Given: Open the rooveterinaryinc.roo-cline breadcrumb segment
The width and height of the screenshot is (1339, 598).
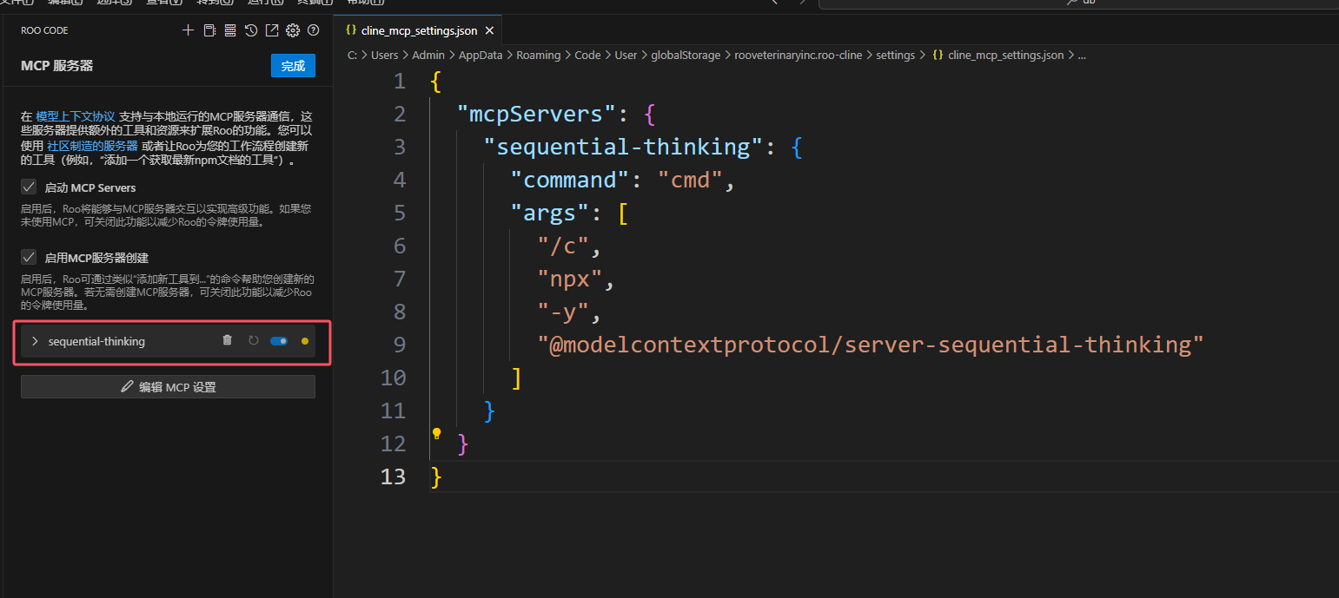Looking at the screenshot, I should pyautogui.click(x=799, y=55).
